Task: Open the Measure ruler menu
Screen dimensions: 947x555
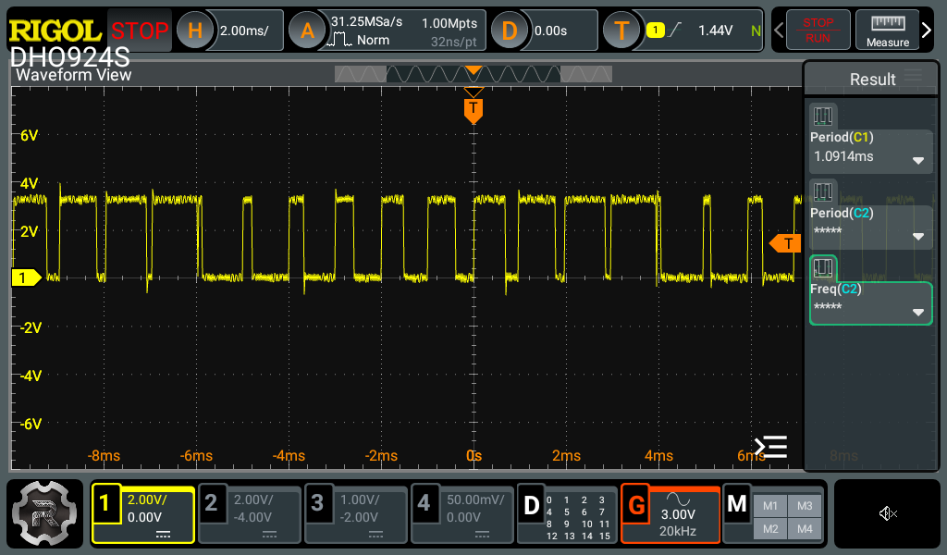Action: point(887,30)
